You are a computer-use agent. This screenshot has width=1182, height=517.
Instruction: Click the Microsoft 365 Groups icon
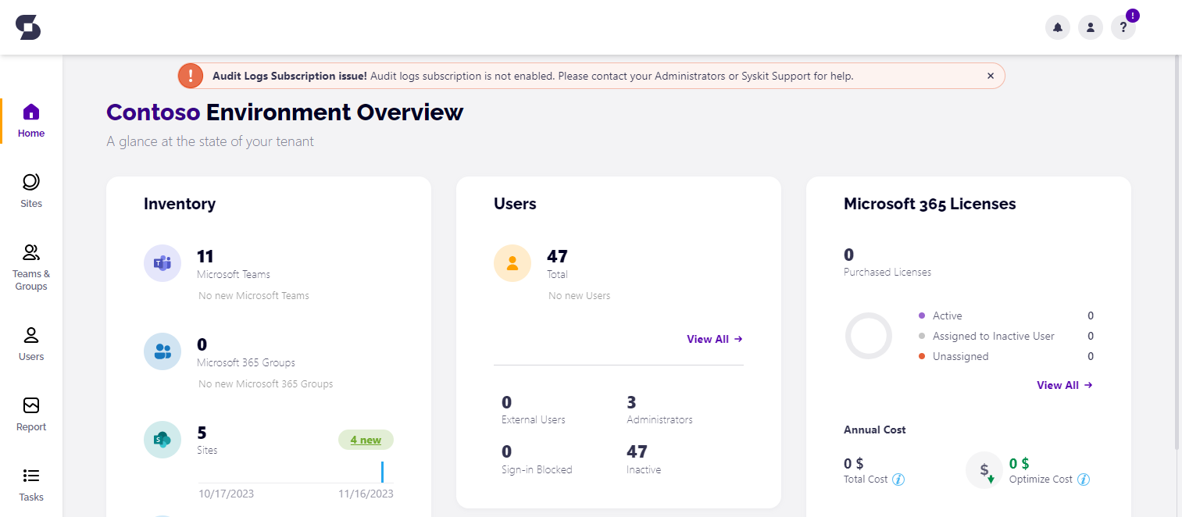[162, 351]
